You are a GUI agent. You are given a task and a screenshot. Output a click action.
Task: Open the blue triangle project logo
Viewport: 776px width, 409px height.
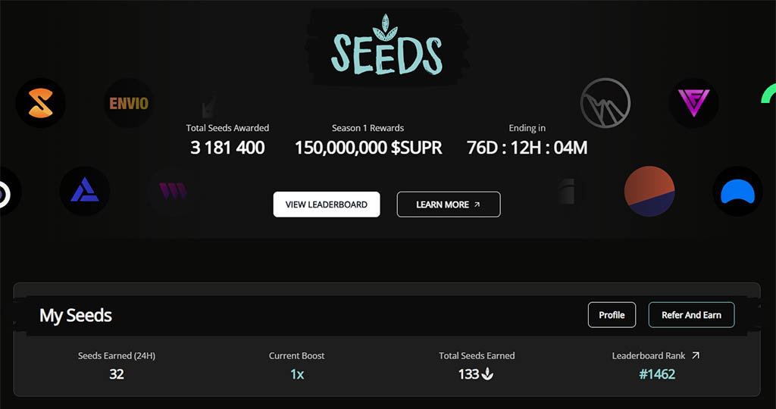click(x=85, y=191)
